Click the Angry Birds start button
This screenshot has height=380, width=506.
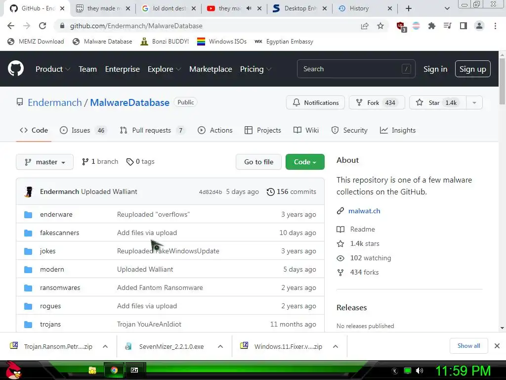coord(13,371)
